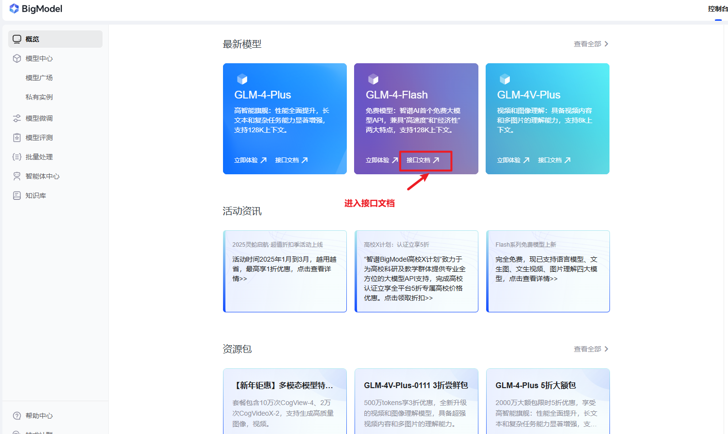Click arrow icon beside 接口文档 on GLM-4-Plus
The height and width of the screenshot is (434, 728).
[x=305, y=160]
